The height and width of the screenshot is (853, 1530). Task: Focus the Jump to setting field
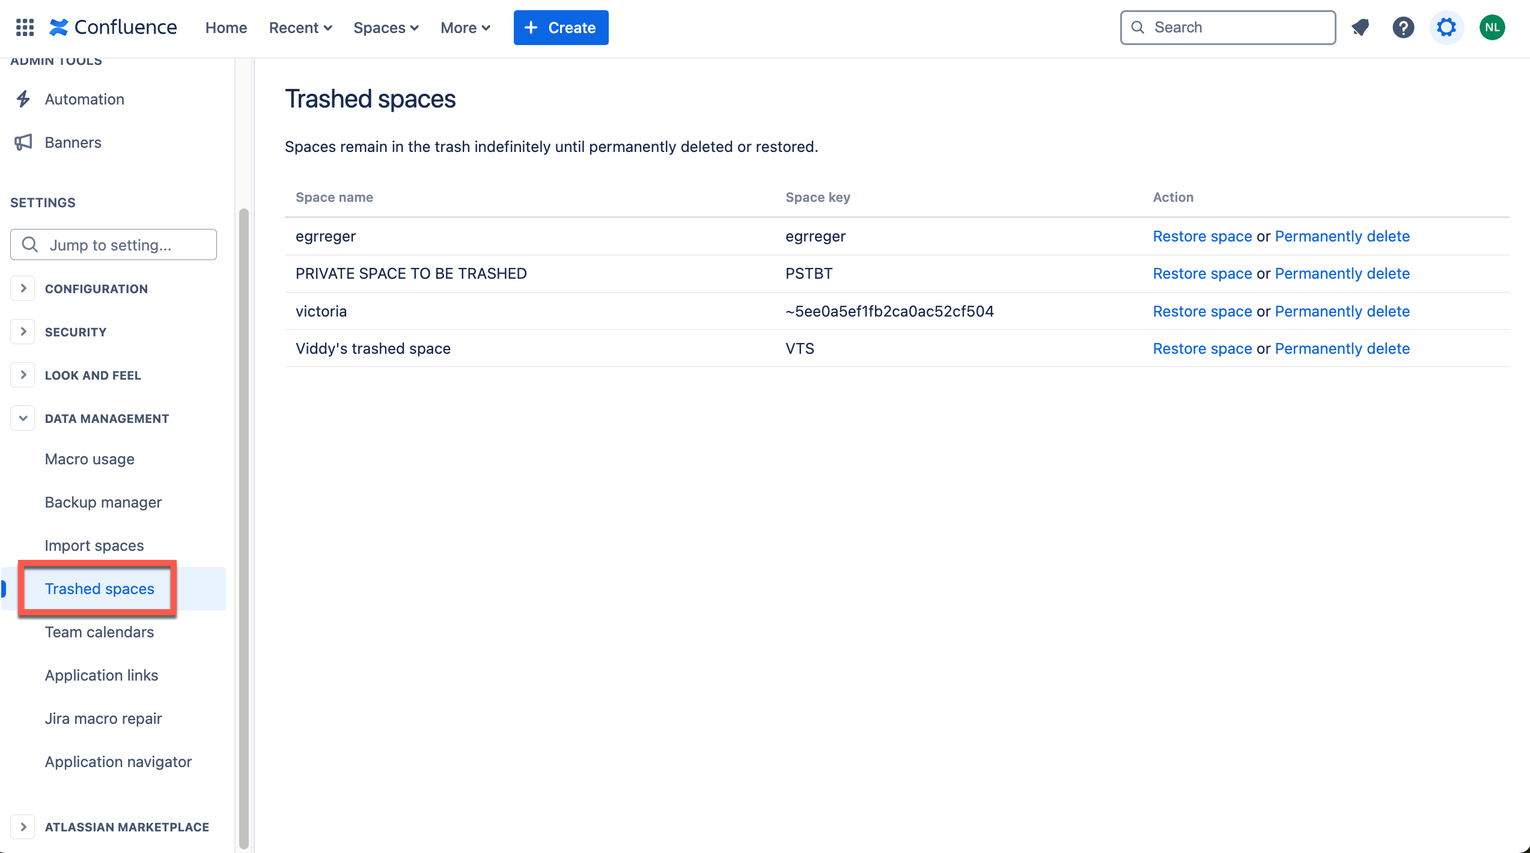(x=114, y=244)
